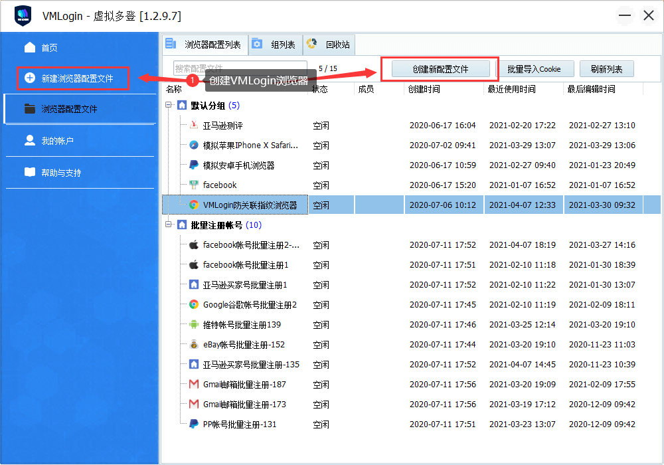Click the Chrome icon of Google谷歌帐号批量注册2
This screenshot has height=465, width=664.
[193, 304]
